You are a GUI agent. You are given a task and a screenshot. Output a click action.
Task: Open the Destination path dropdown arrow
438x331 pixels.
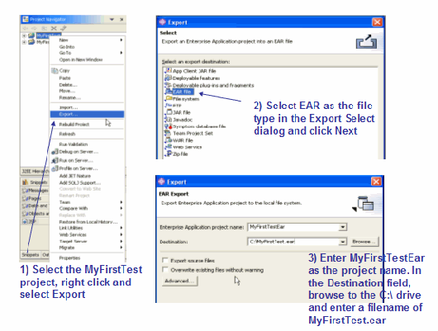[x=342, y=242]
